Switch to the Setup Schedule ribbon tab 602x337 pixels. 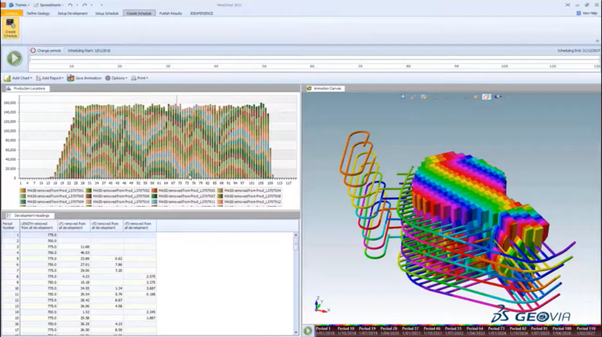tap(107, 13)
